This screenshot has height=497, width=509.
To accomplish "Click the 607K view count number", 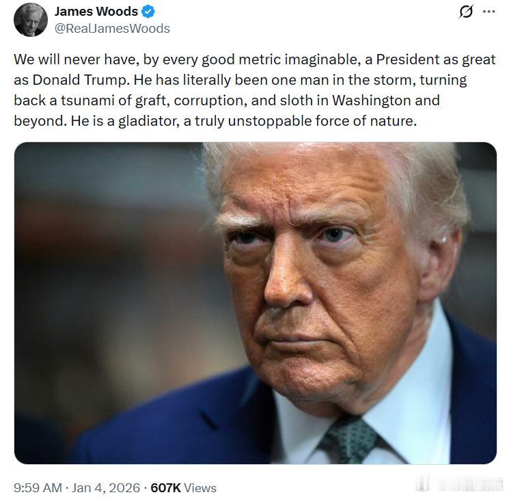I will [165, 487].
